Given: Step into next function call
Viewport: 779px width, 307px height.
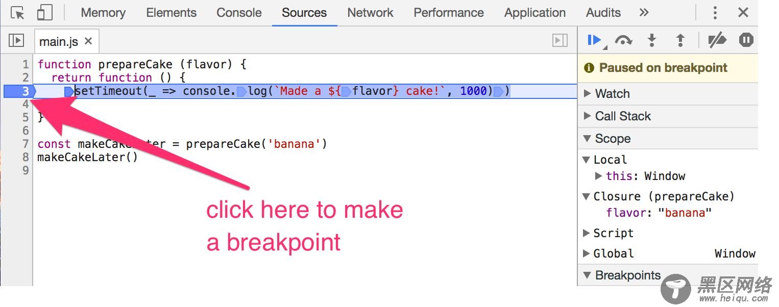Looking at the screenshot, I should pos(652,40).
